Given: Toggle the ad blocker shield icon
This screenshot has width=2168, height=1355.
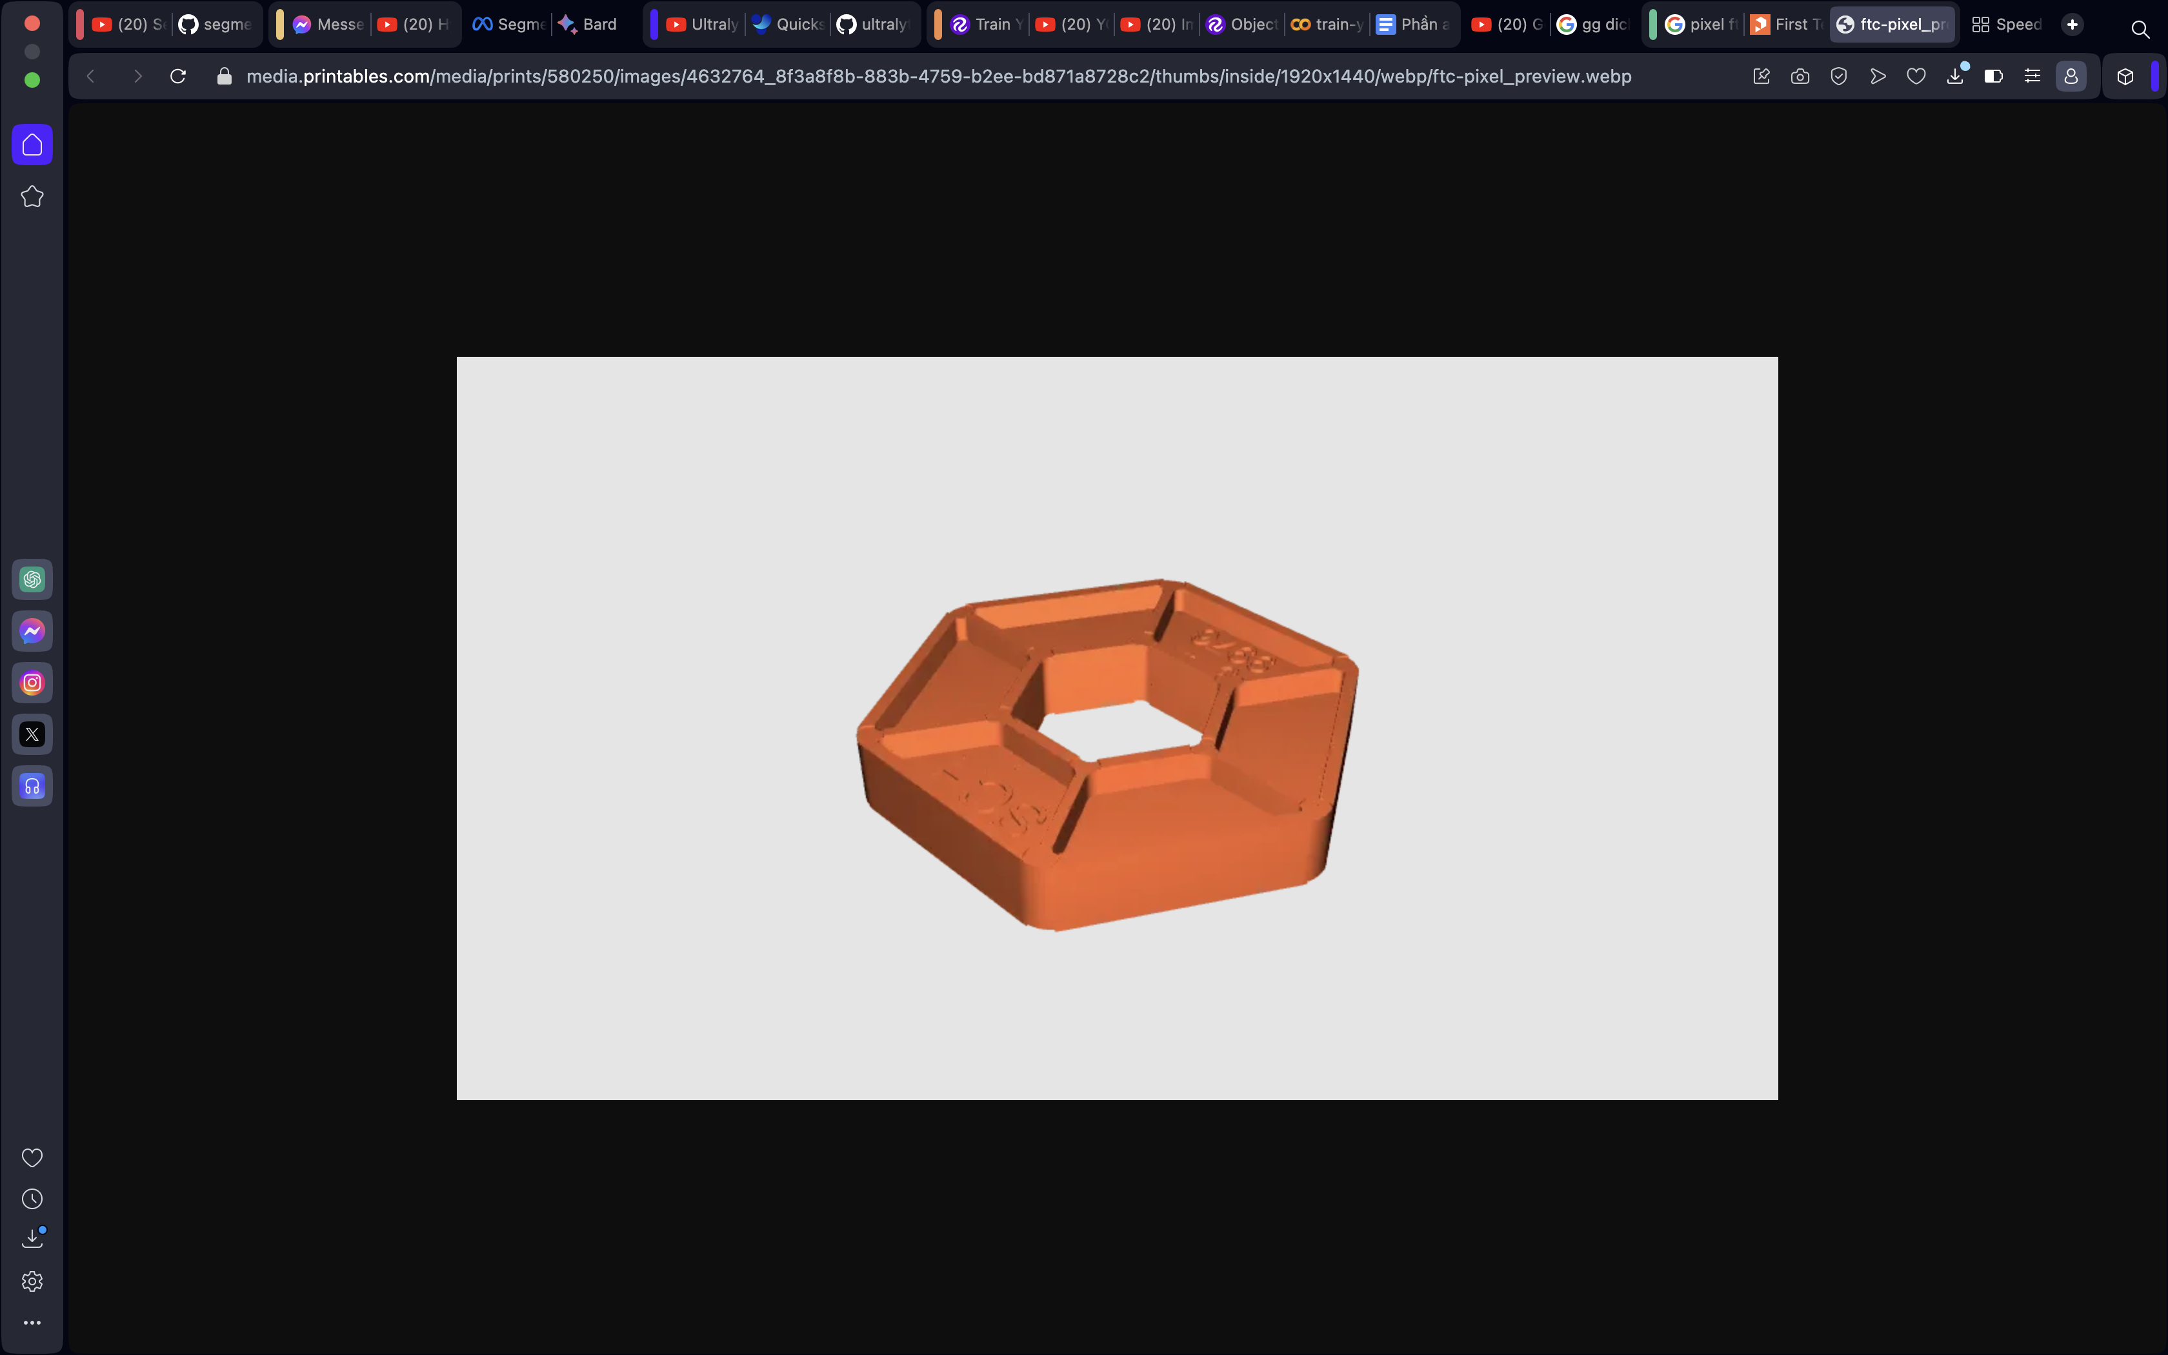Looking at the screenshot, I should pos(1838,76).
